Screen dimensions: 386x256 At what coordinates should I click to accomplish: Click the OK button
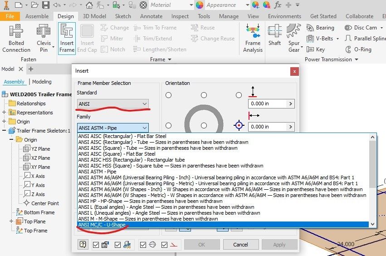click(201, 244)
